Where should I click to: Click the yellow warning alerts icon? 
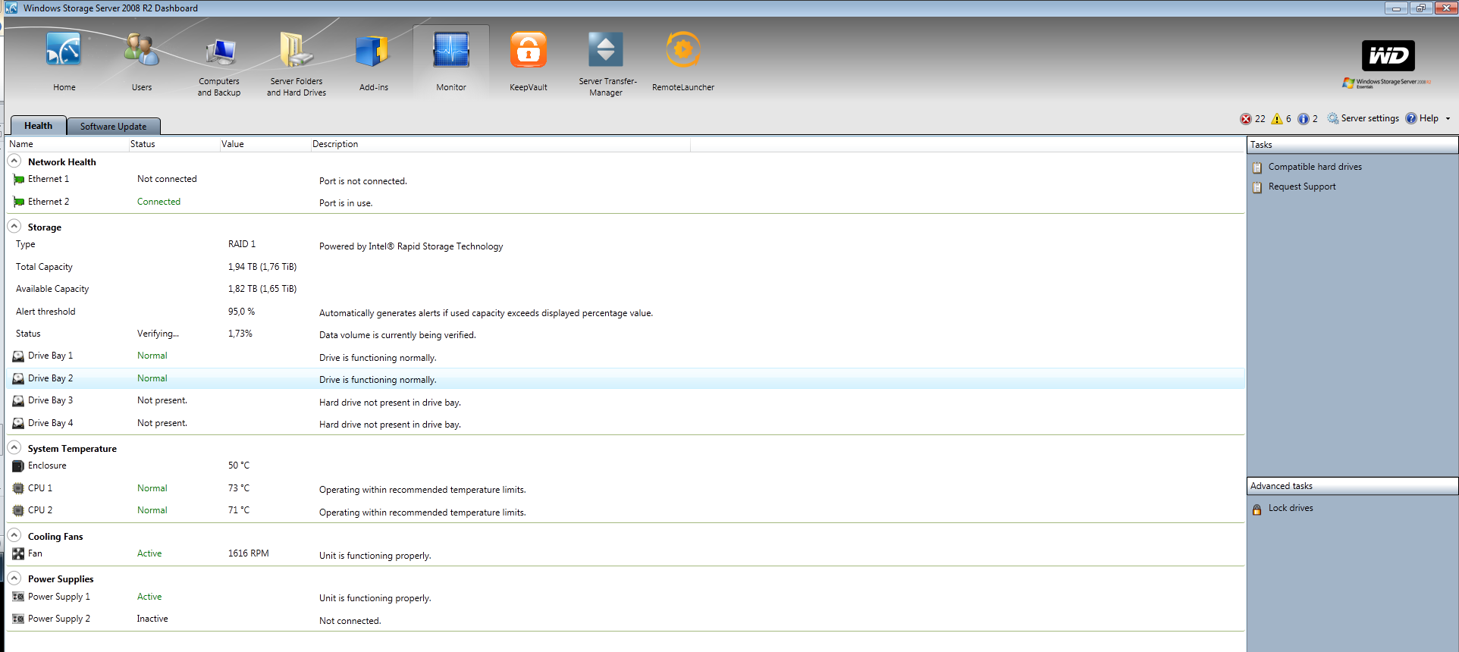pyautogui.click(x=1277, y=119)
